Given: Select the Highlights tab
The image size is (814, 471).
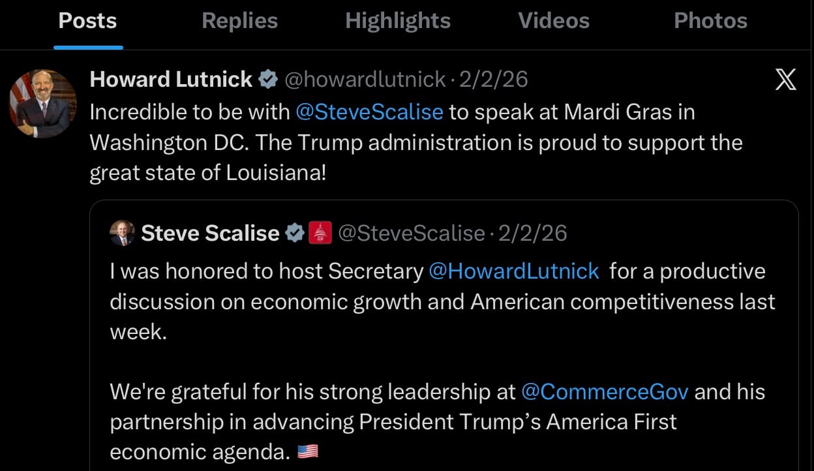Looking at the screenshot, I should [x=397, y=21].
